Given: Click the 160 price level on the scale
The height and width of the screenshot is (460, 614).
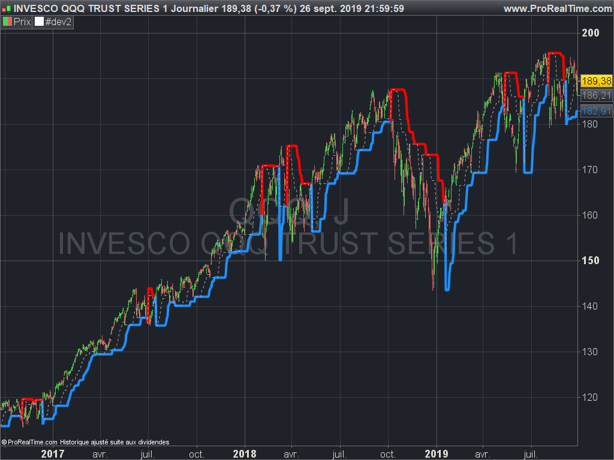Looking at the screenshot, I should click(x=590, y=215).
